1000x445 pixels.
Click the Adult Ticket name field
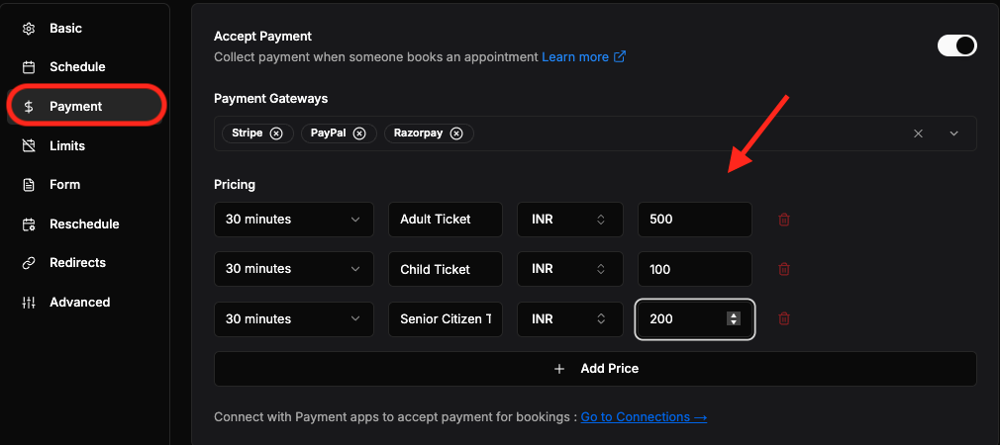coord(446,220)
